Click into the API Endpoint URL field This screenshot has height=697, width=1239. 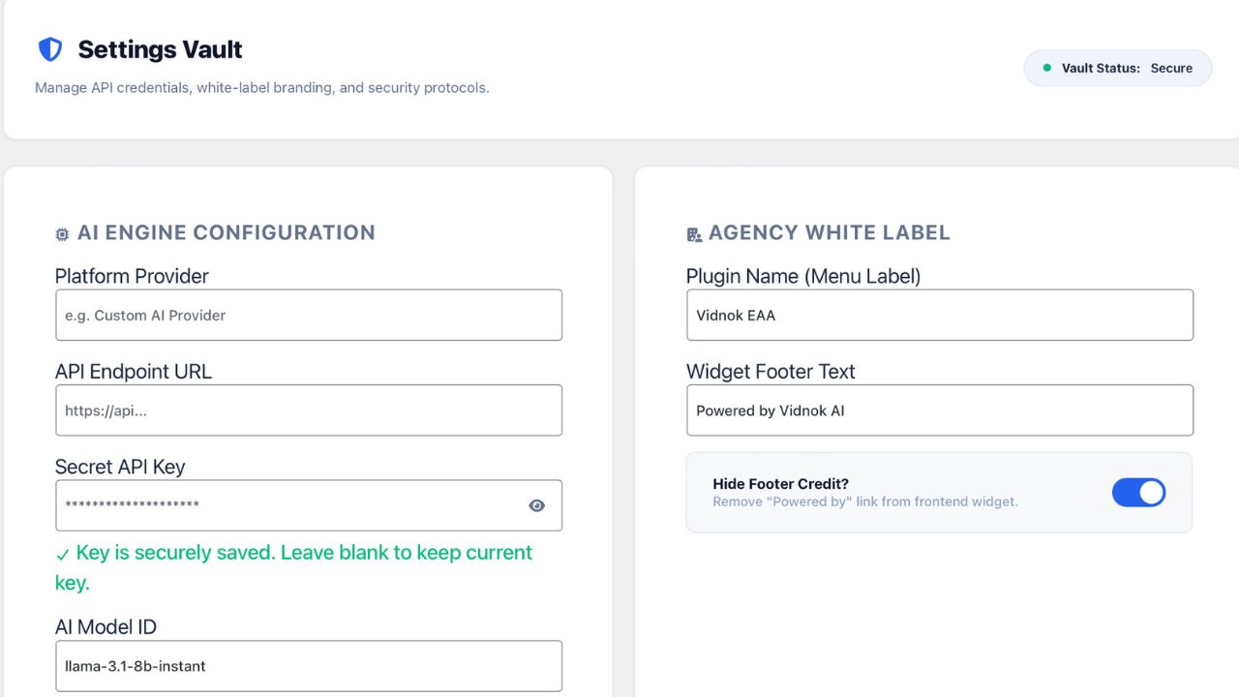click(308, 410)
